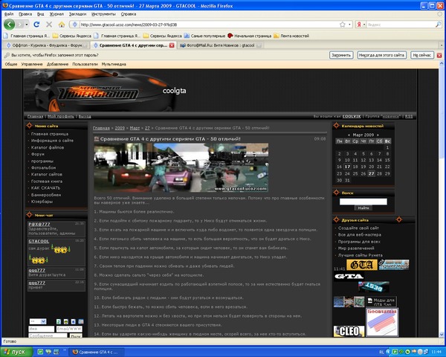Open Сервисы Яндекса bookmark folder after first bookmark
The height and width of the screenshot is (357, 446).
click(72, 36)
